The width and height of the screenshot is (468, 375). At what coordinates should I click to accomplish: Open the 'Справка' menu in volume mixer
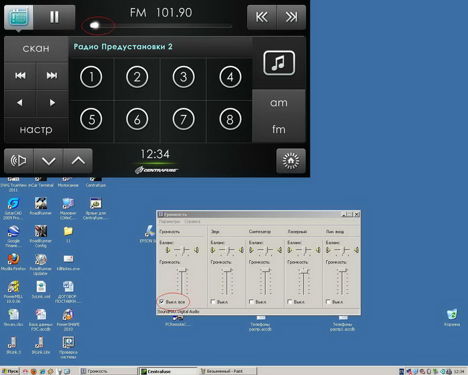click(x=192, y=221)
